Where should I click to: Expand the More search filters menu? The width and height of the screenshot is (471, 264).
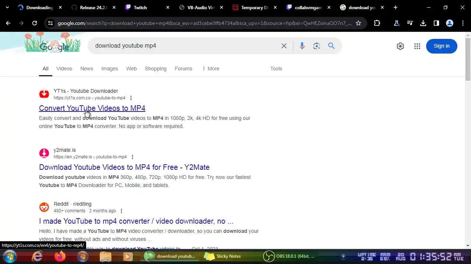pos(210,69)
